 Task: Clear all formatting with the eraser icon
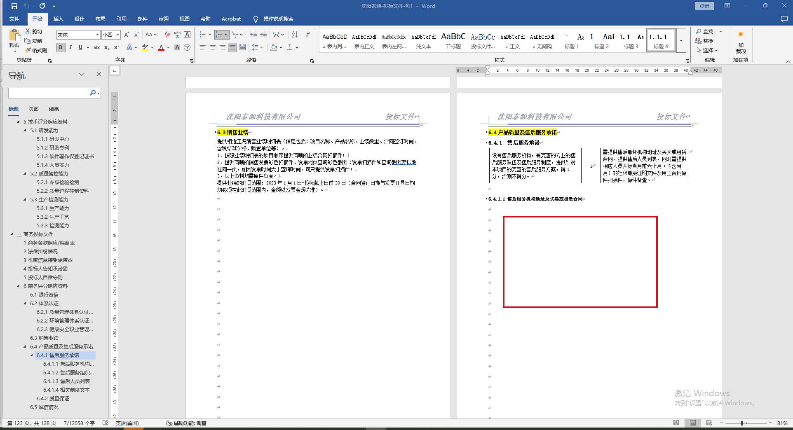167,35
